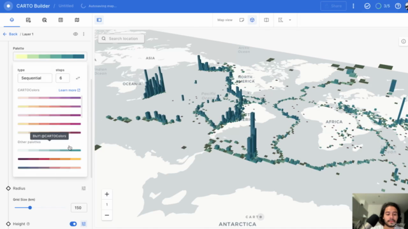The width and height of the screenshot is (408, 229).
Task: Open the Basemap tab icon
Action: [77, 20]
